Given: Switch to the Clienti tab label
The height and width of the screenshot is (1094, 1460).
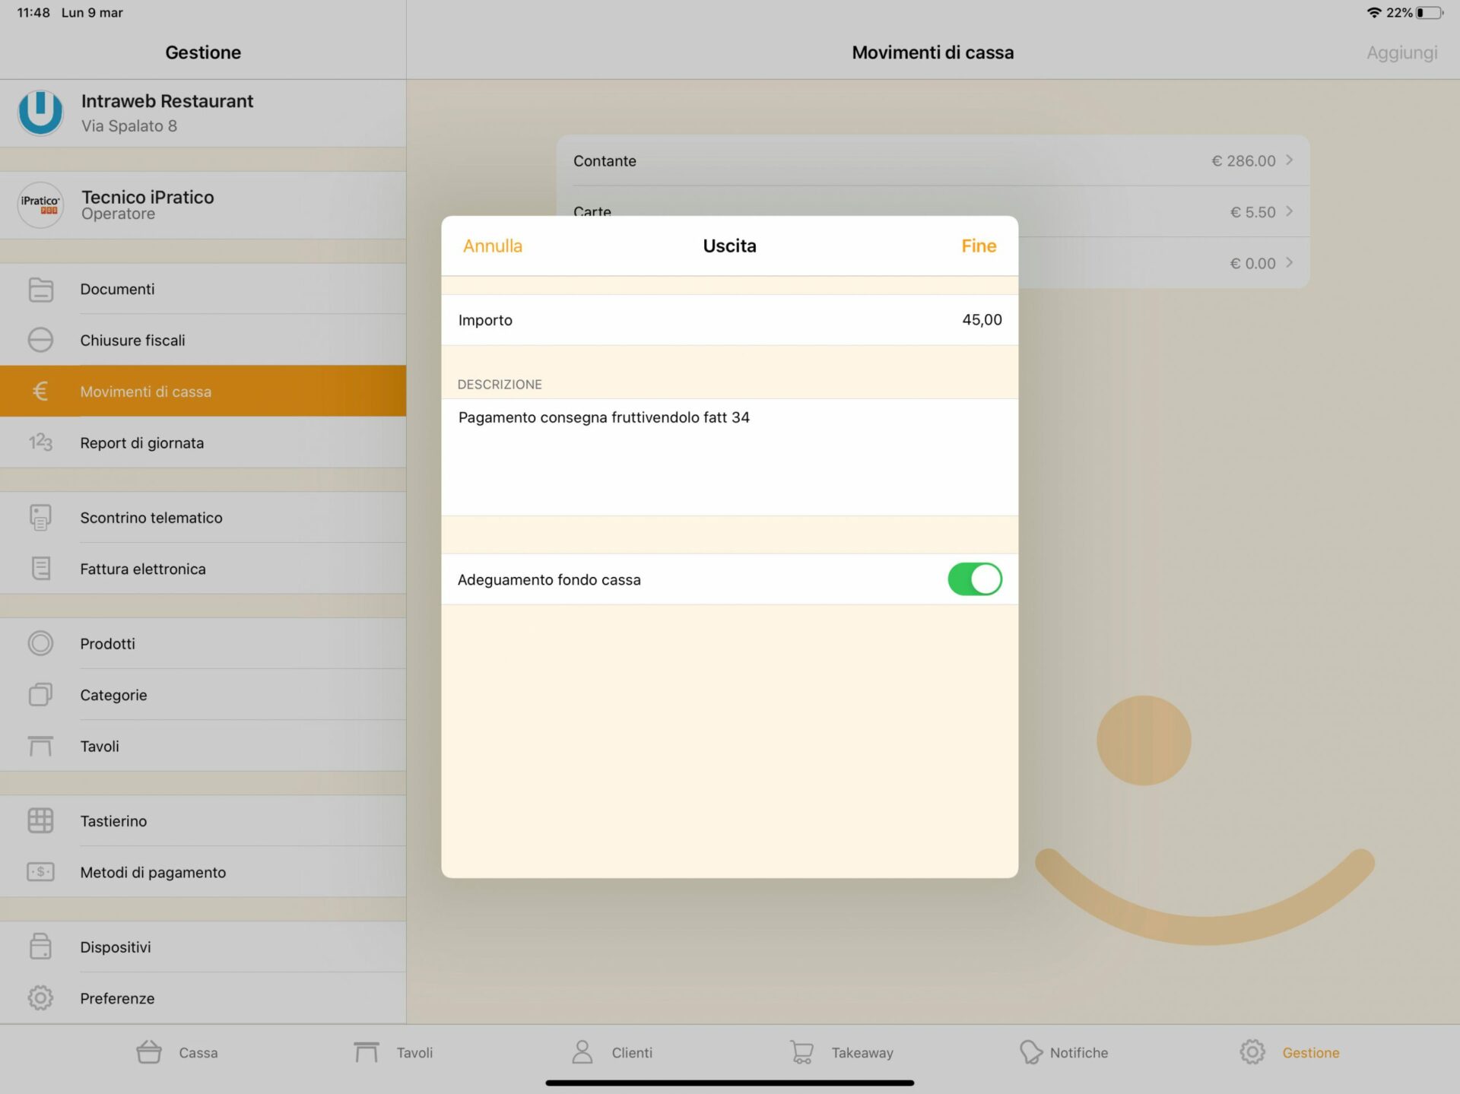Looking at the screenshot, I should pyautogui.click(x=632, y=1052).
